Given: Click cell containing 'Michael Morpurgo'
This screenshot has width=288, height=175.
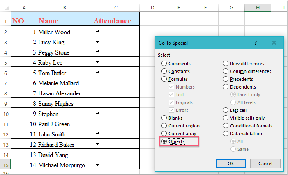Looking at the screenshot, I should pyautogui.click(x=65, y=164).
